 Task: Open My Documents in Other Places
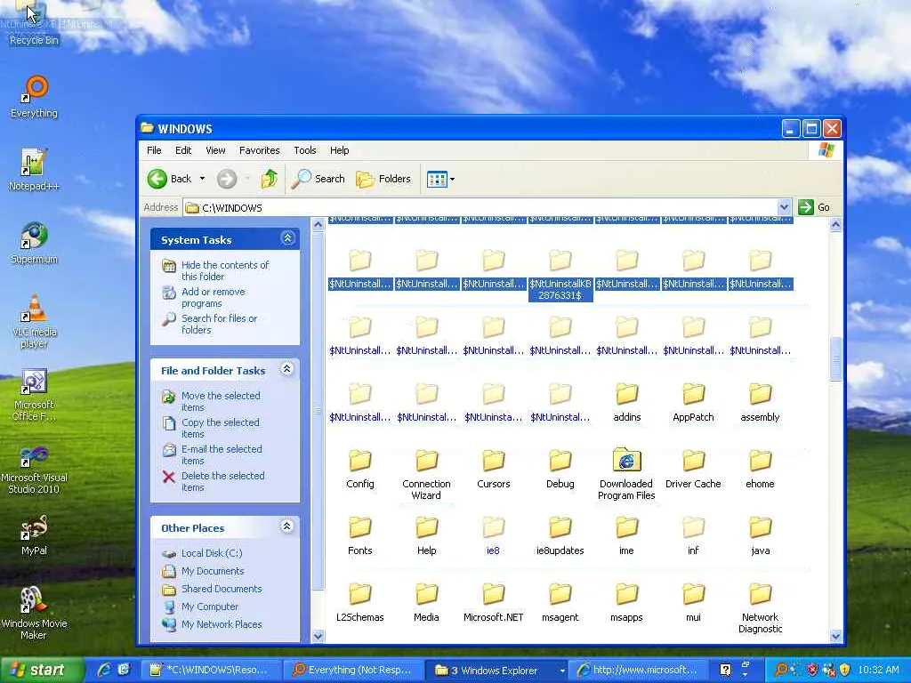212,572
